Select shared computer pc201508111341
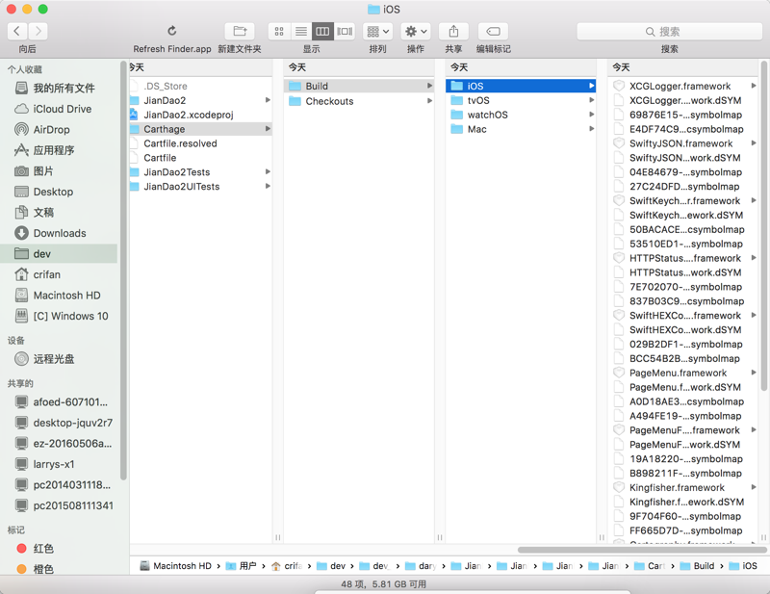 pos(59,505)
